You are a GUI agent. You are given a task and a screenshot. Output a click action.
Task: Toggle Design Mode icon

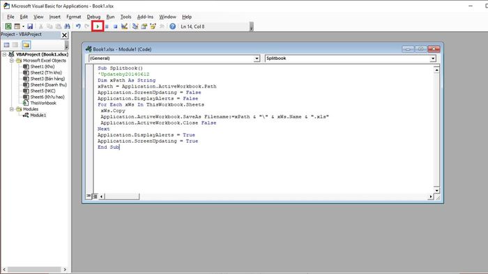[124, 26]
